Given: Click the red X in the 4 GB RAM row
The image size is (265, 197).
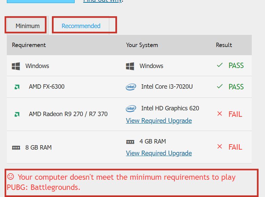Looking at the screenshot, I should coord(220,147).
